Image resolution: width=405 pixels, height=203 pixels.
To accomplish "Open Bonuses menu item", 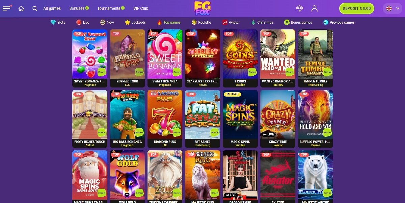I will tap(79, 8).
